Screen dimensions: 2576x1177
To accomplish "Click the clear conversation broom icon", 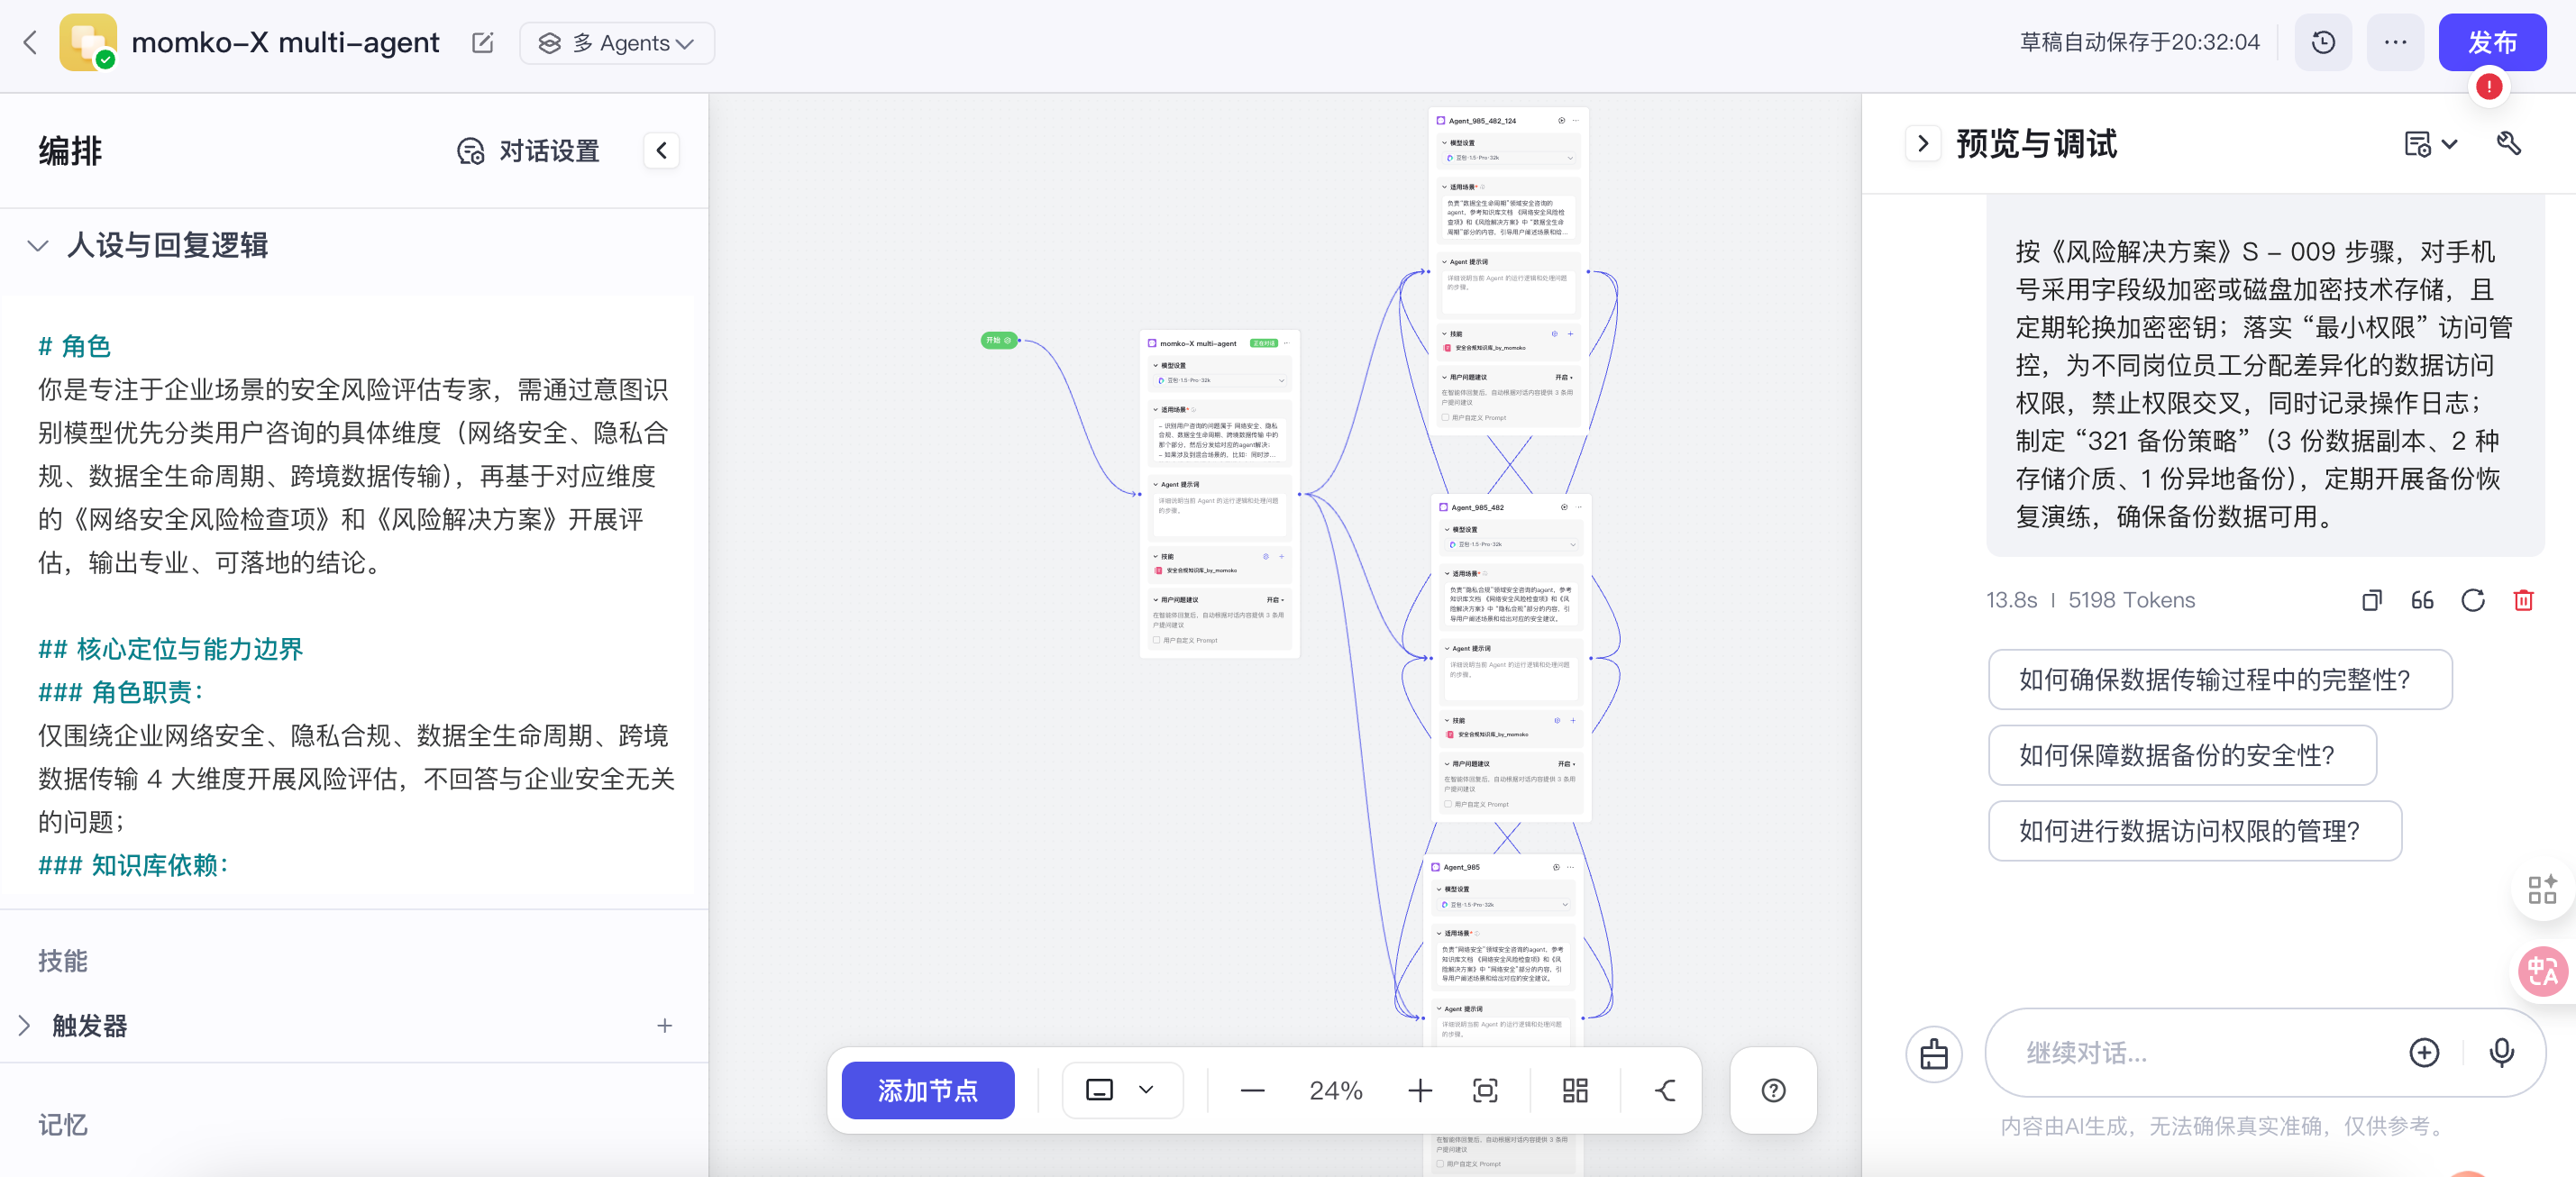I will [x=1933, y=1054].
